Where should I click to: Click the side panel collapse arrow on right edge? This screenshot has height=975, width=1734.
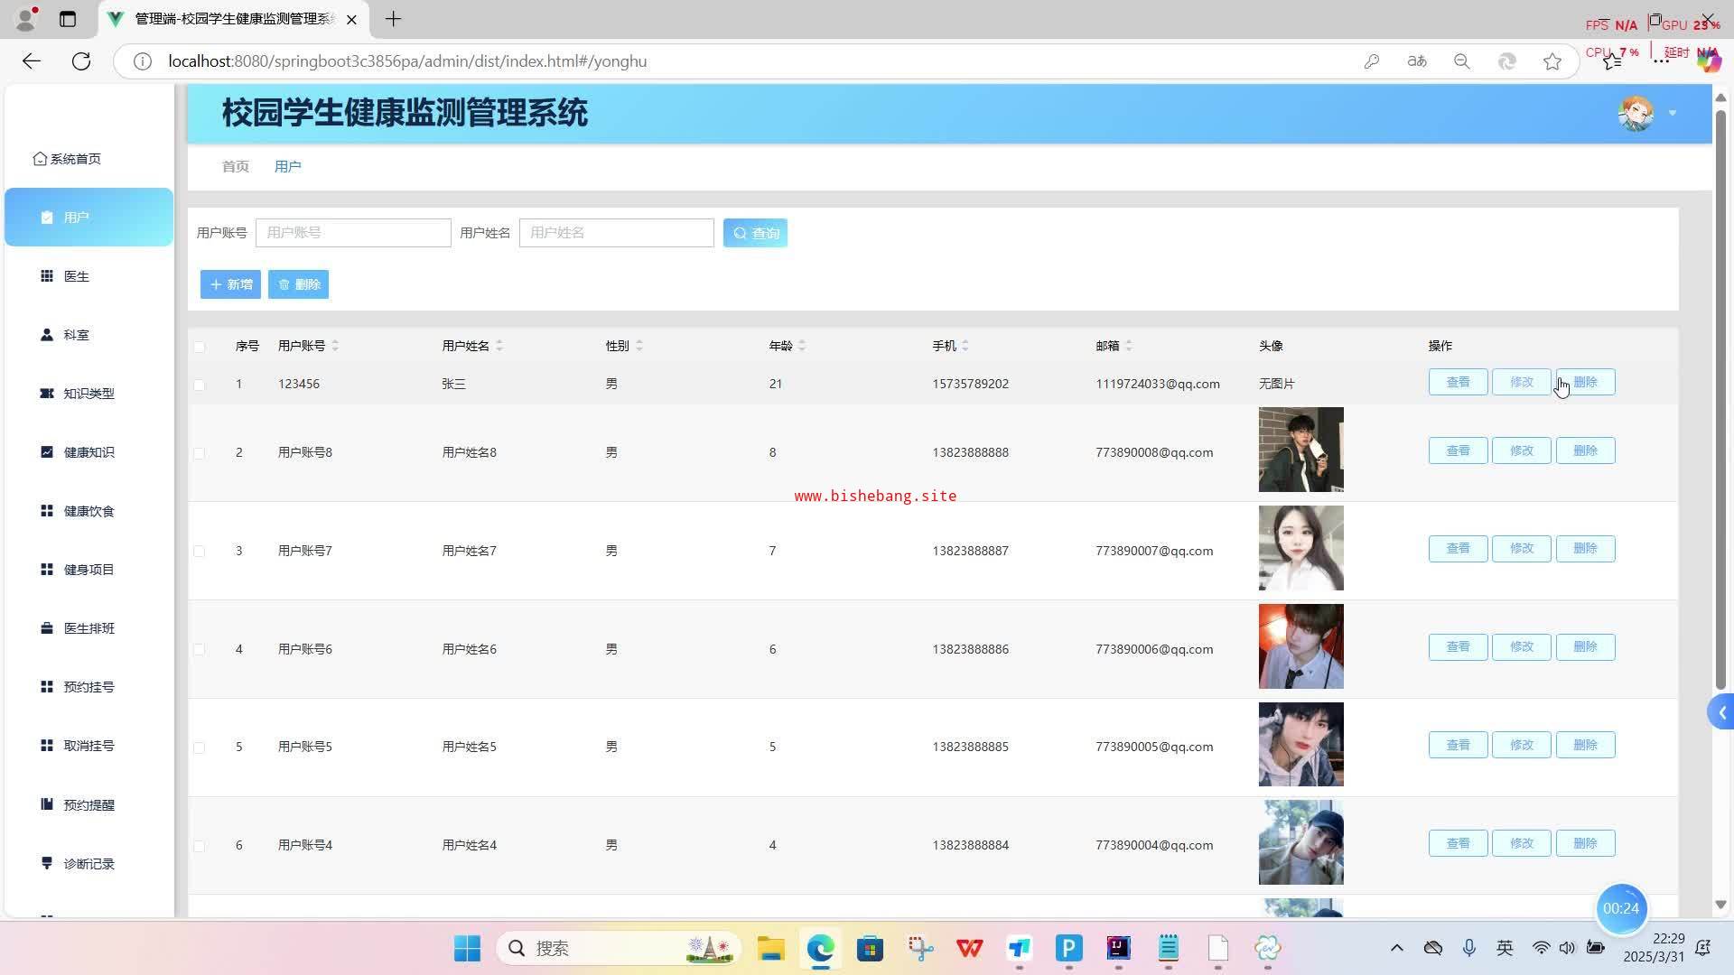[1721, 713]
